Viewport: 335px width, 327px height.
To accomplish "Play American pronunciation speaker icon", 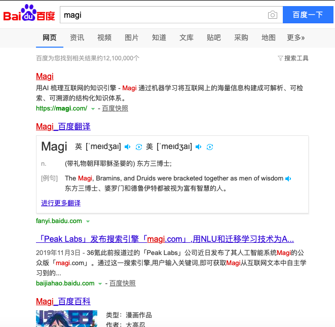I will [199, 147].
